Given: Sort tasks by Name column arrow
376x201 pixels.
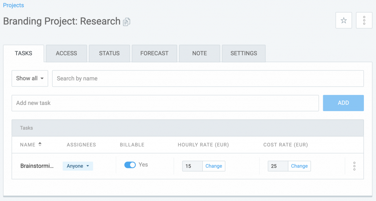Looking at the screenshot, I should 40,144.
